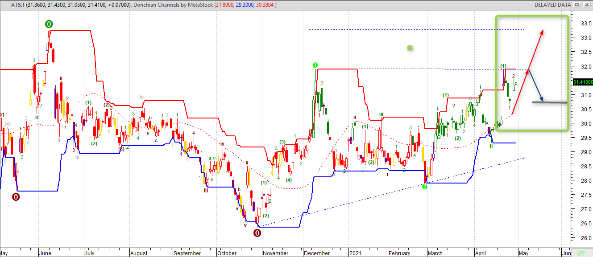The width and height of the screenshot is (593, 257).
Task: Click the April label on the date axis
Action: [480, 253]
